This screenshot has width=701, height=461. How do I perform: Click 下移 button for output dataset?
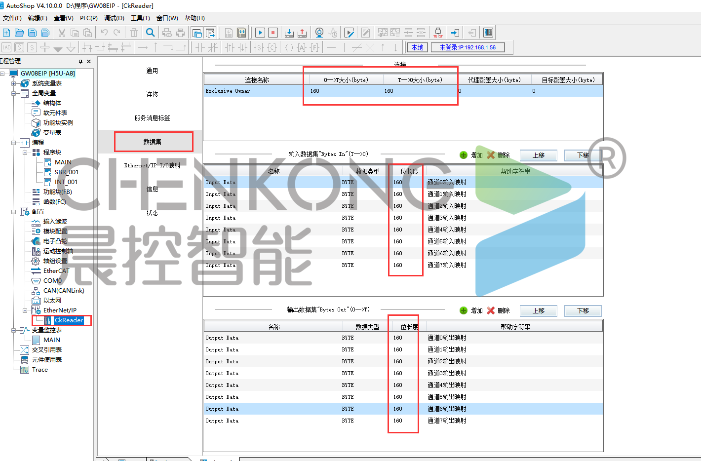(583, 311)
